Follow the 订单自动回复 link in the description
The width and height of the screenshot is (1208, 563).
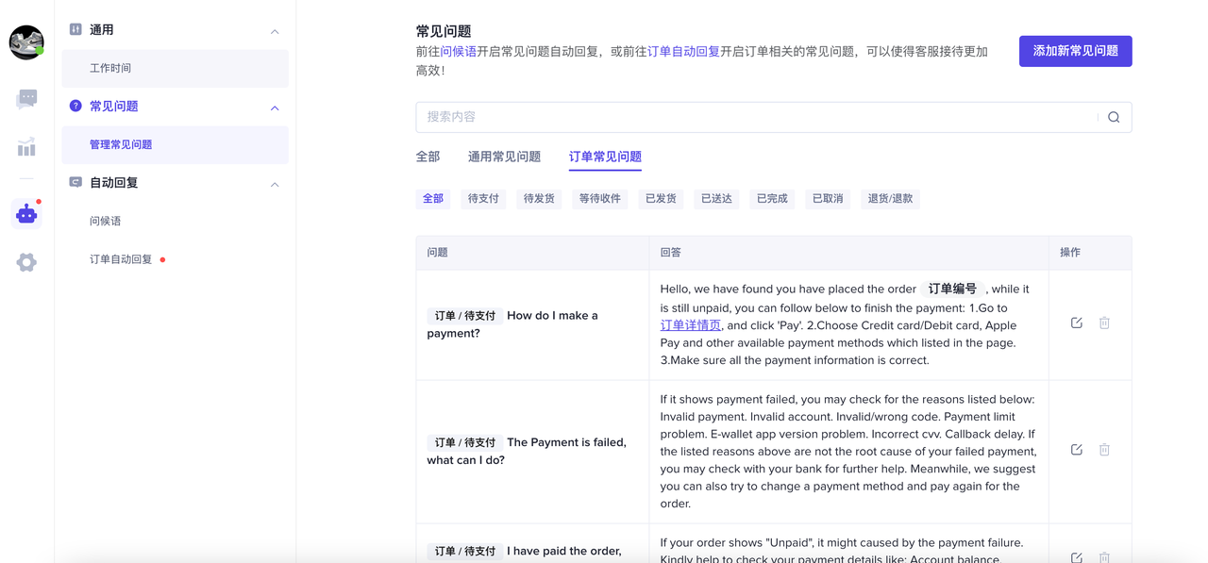tap(683, 52)
